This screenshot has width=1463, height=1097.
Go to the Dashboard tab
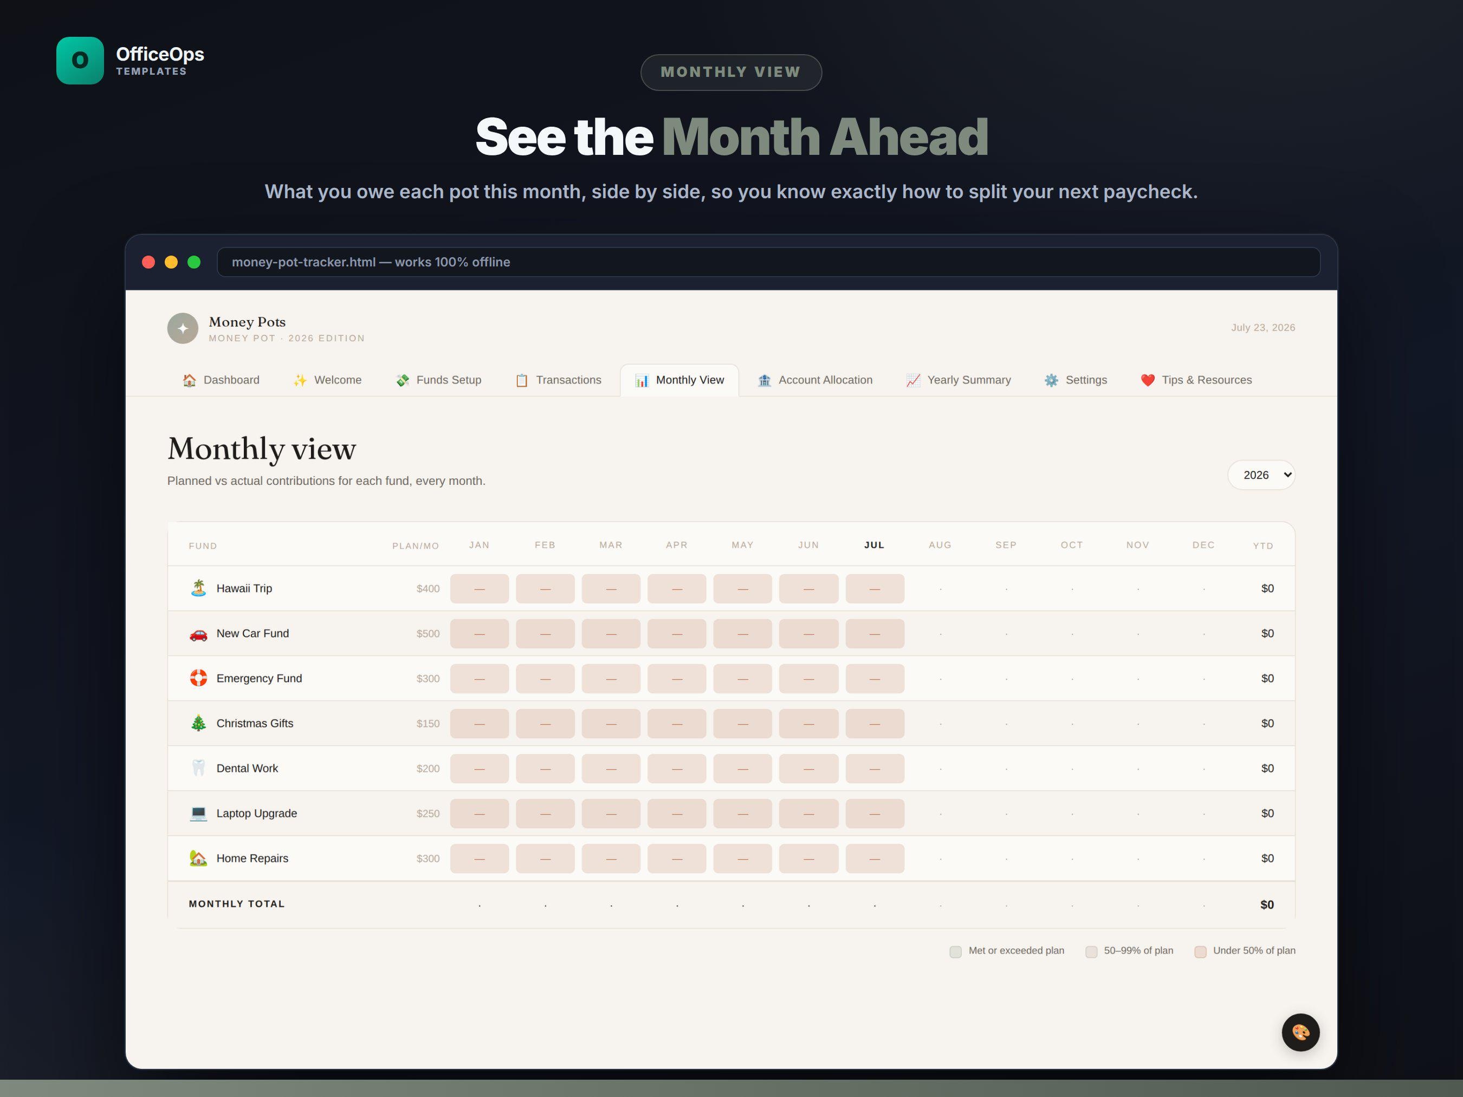[221, 380]
